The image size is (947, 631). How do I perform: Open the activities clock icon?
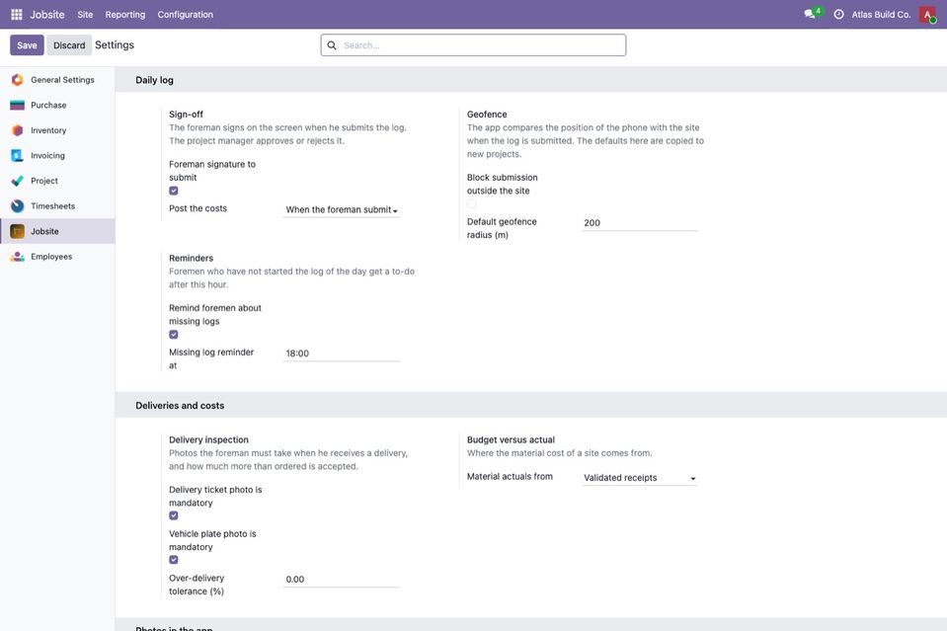click(839, 15)
